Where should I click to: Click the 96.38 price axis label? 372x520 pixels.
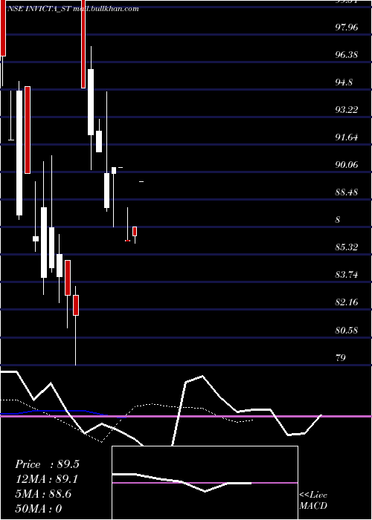pyautogui.click(x=347, y=54)
